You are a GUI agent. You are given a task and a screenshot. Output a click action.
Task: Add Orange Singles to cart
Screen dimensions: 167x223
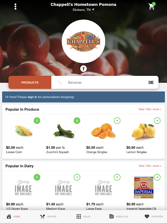pyautogui.click(x=117, y=121)
